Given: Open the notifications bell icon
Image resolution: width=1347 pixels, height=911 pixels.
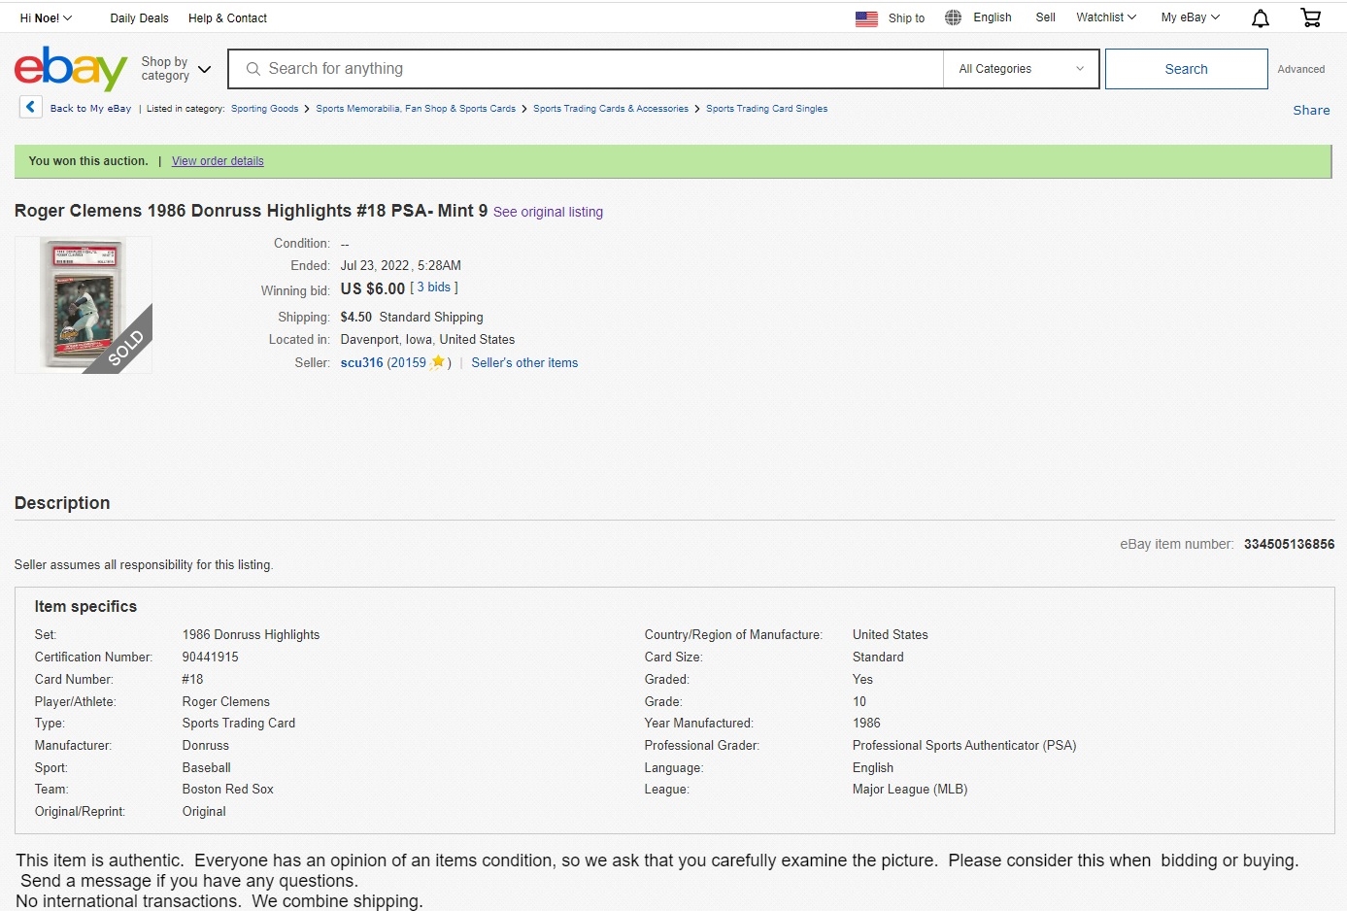Looking at the screenshot, I should pos(1261,17).
